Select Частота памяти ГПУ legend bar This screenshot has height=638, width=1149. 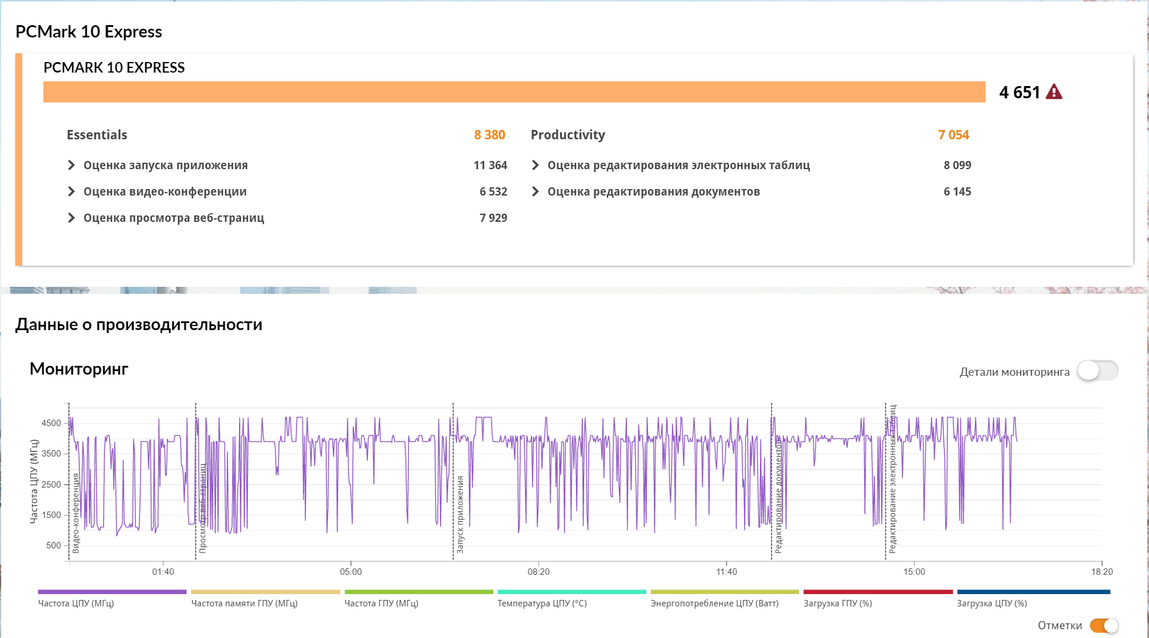(265, 592)
